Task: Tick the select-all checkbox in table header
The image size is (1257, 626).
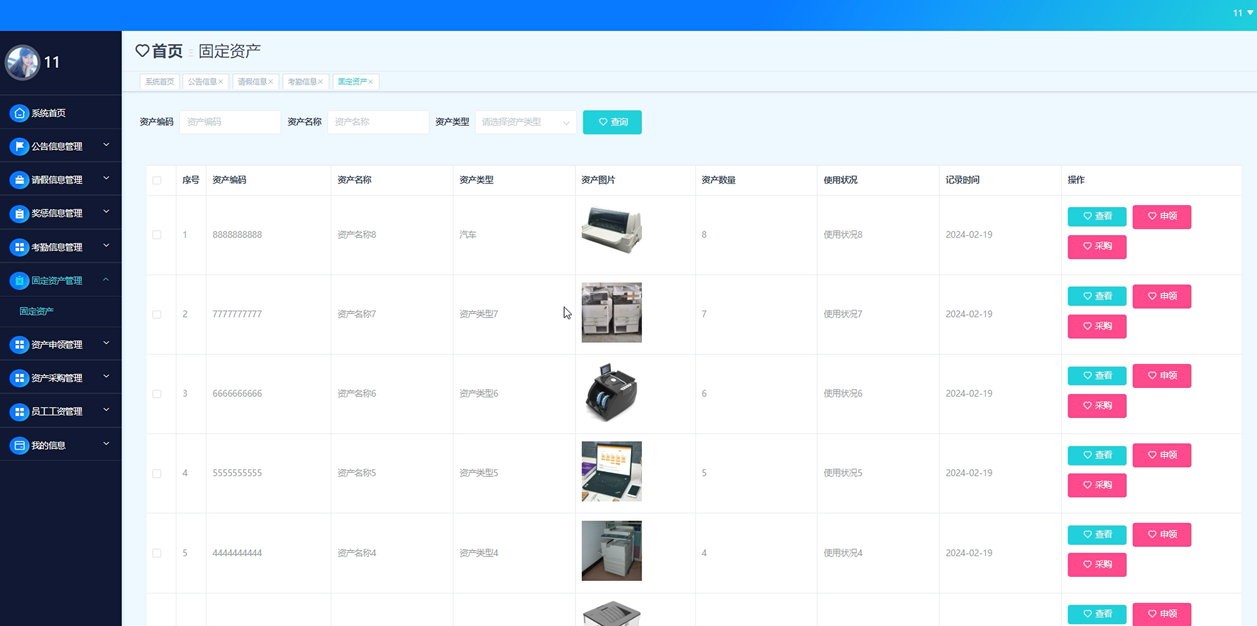Action: pos(156,181)
